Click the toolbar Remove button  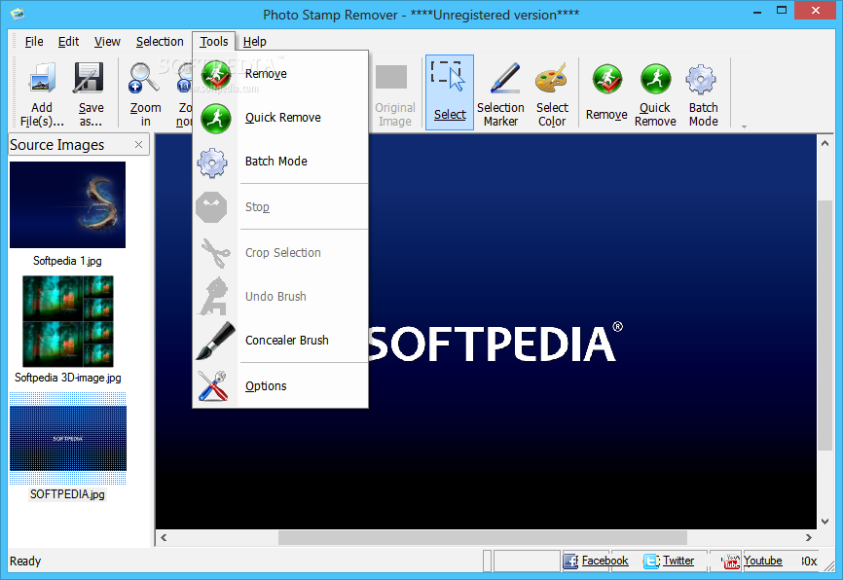click(606, 92)
